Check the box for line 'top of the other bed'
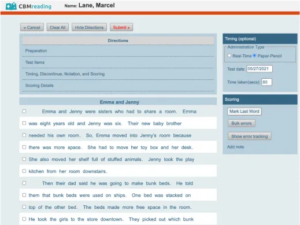The width and height of the screenshot is (300, 225). pos(24,207)
